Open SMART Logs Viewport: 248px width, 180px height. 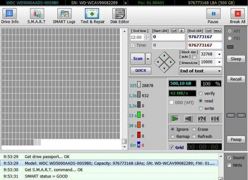point(64,16)
